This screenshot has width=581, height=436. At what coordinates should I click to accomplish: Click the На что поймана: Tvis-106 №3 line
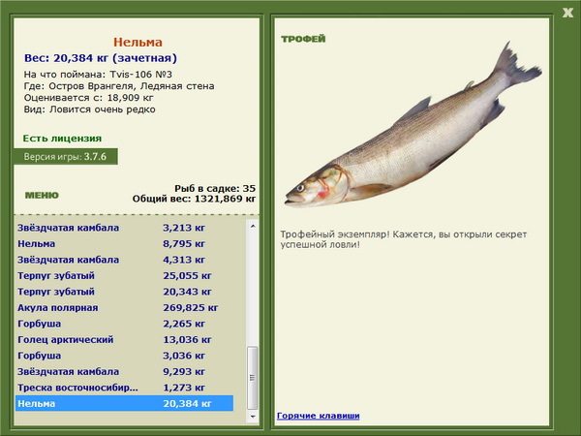(98, 75)
